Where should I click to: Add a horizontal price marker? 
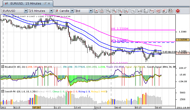(140, 11)
